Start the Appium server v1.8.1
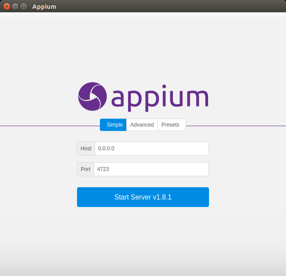The width and height of the screenshot is (286, 276). [143, 197]
